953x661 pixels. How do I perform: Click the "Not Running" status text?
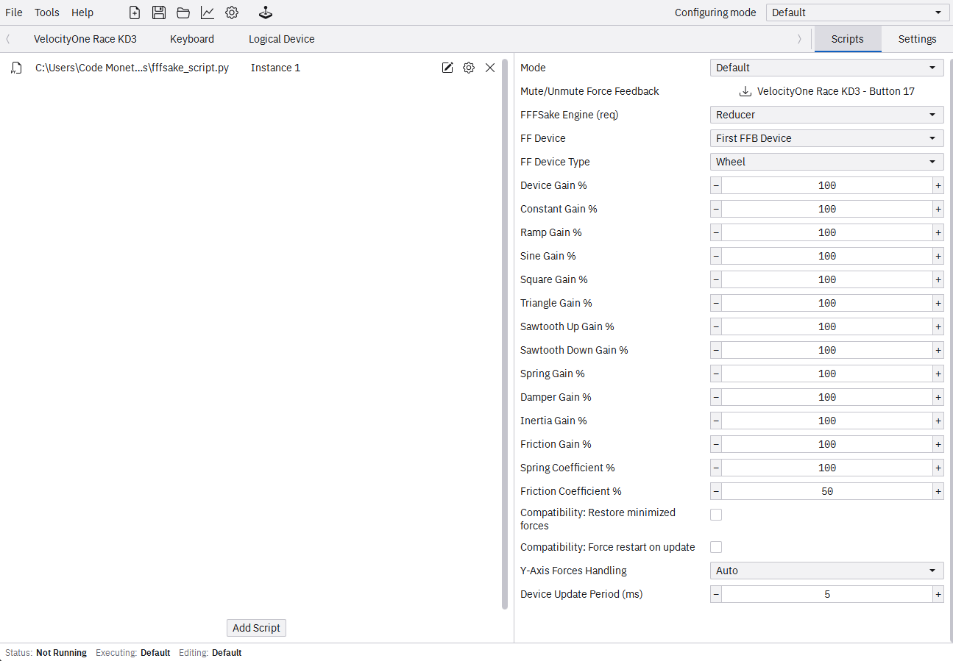(x=61, y=653)
